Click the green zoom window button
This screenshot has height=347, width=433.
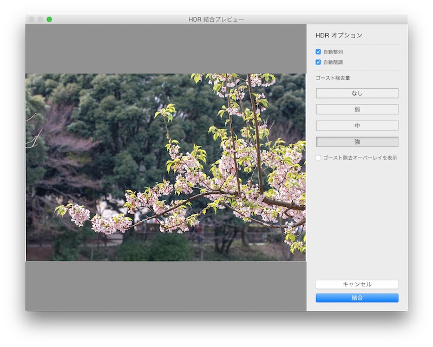[x=49, y=19]
